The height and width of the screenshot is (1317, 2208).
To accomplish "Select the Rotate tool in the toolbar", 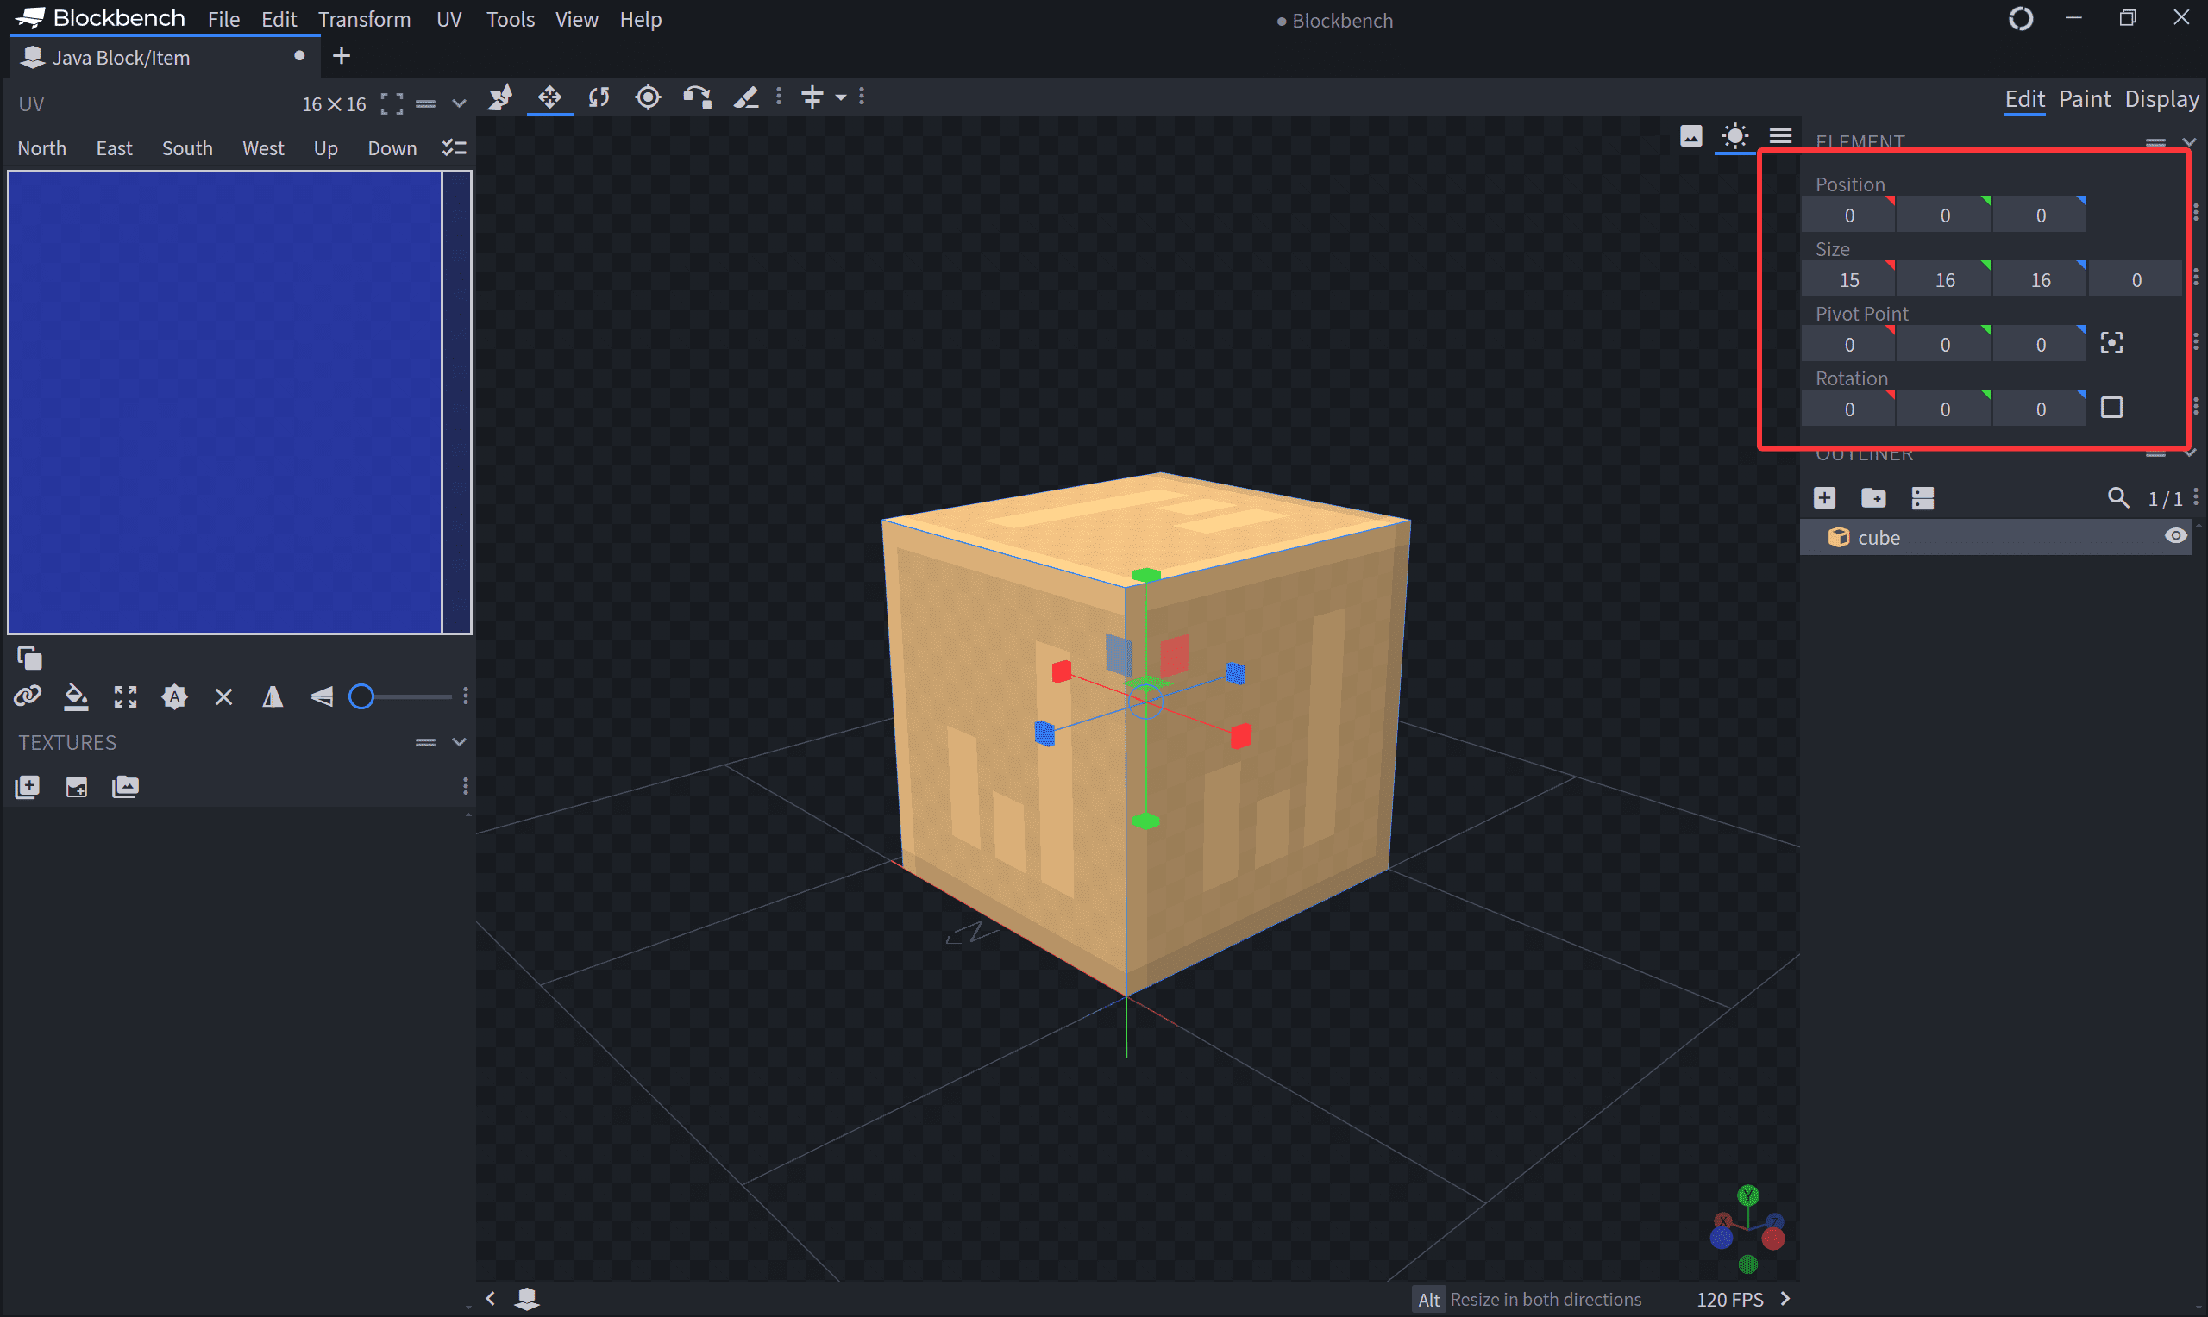I will [599, 97].
